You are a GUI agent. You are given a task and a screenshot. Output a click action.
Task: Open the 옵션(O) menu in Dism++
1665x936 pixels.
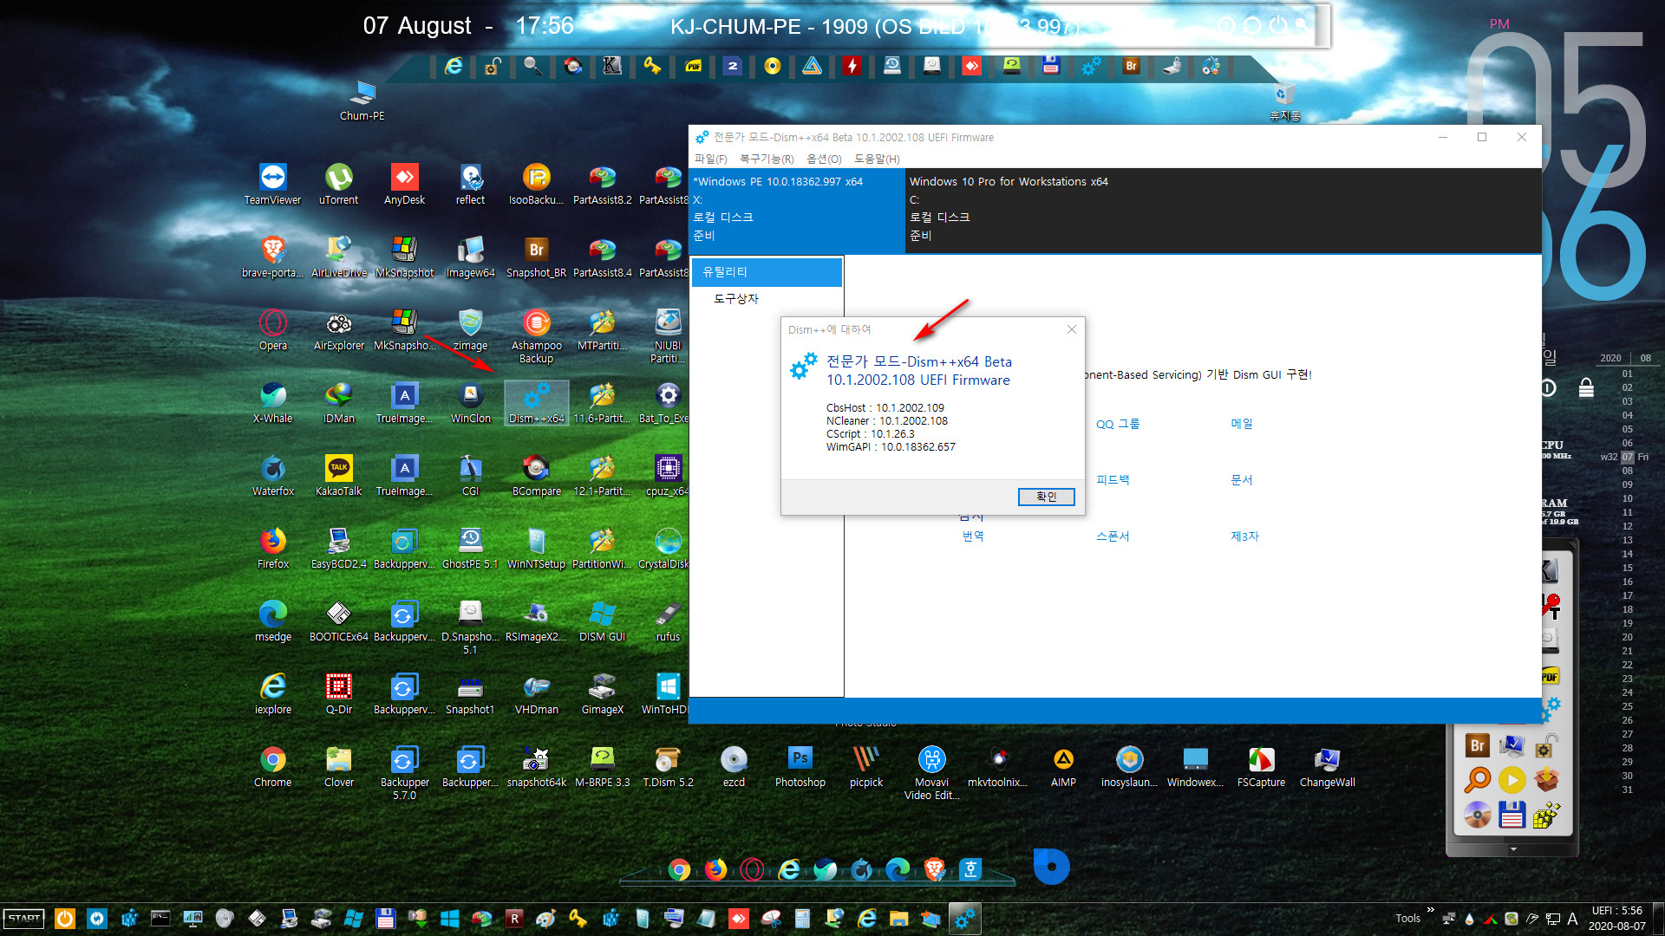coord(824,159)
